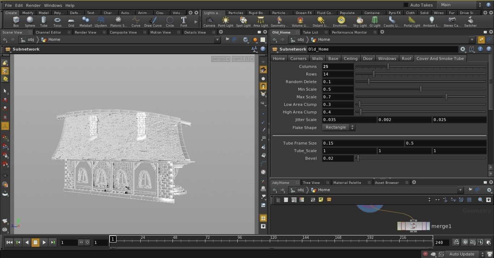This screenshot has width=494, height=258.
Task: Jump to the first frame
Action: pyautogui.click(x=9, y=242)
